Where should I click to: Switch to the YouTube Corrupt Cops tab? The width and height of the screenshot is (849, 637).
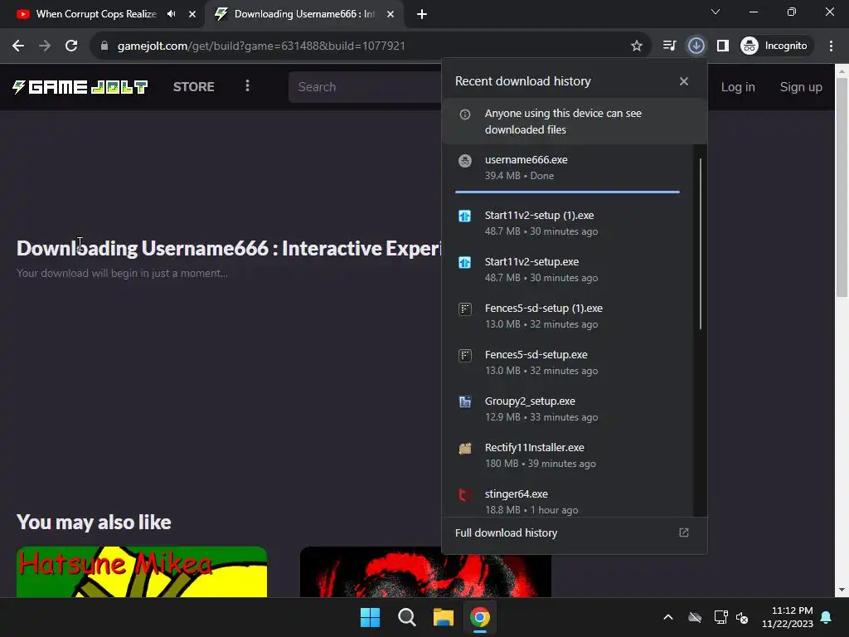96,14
